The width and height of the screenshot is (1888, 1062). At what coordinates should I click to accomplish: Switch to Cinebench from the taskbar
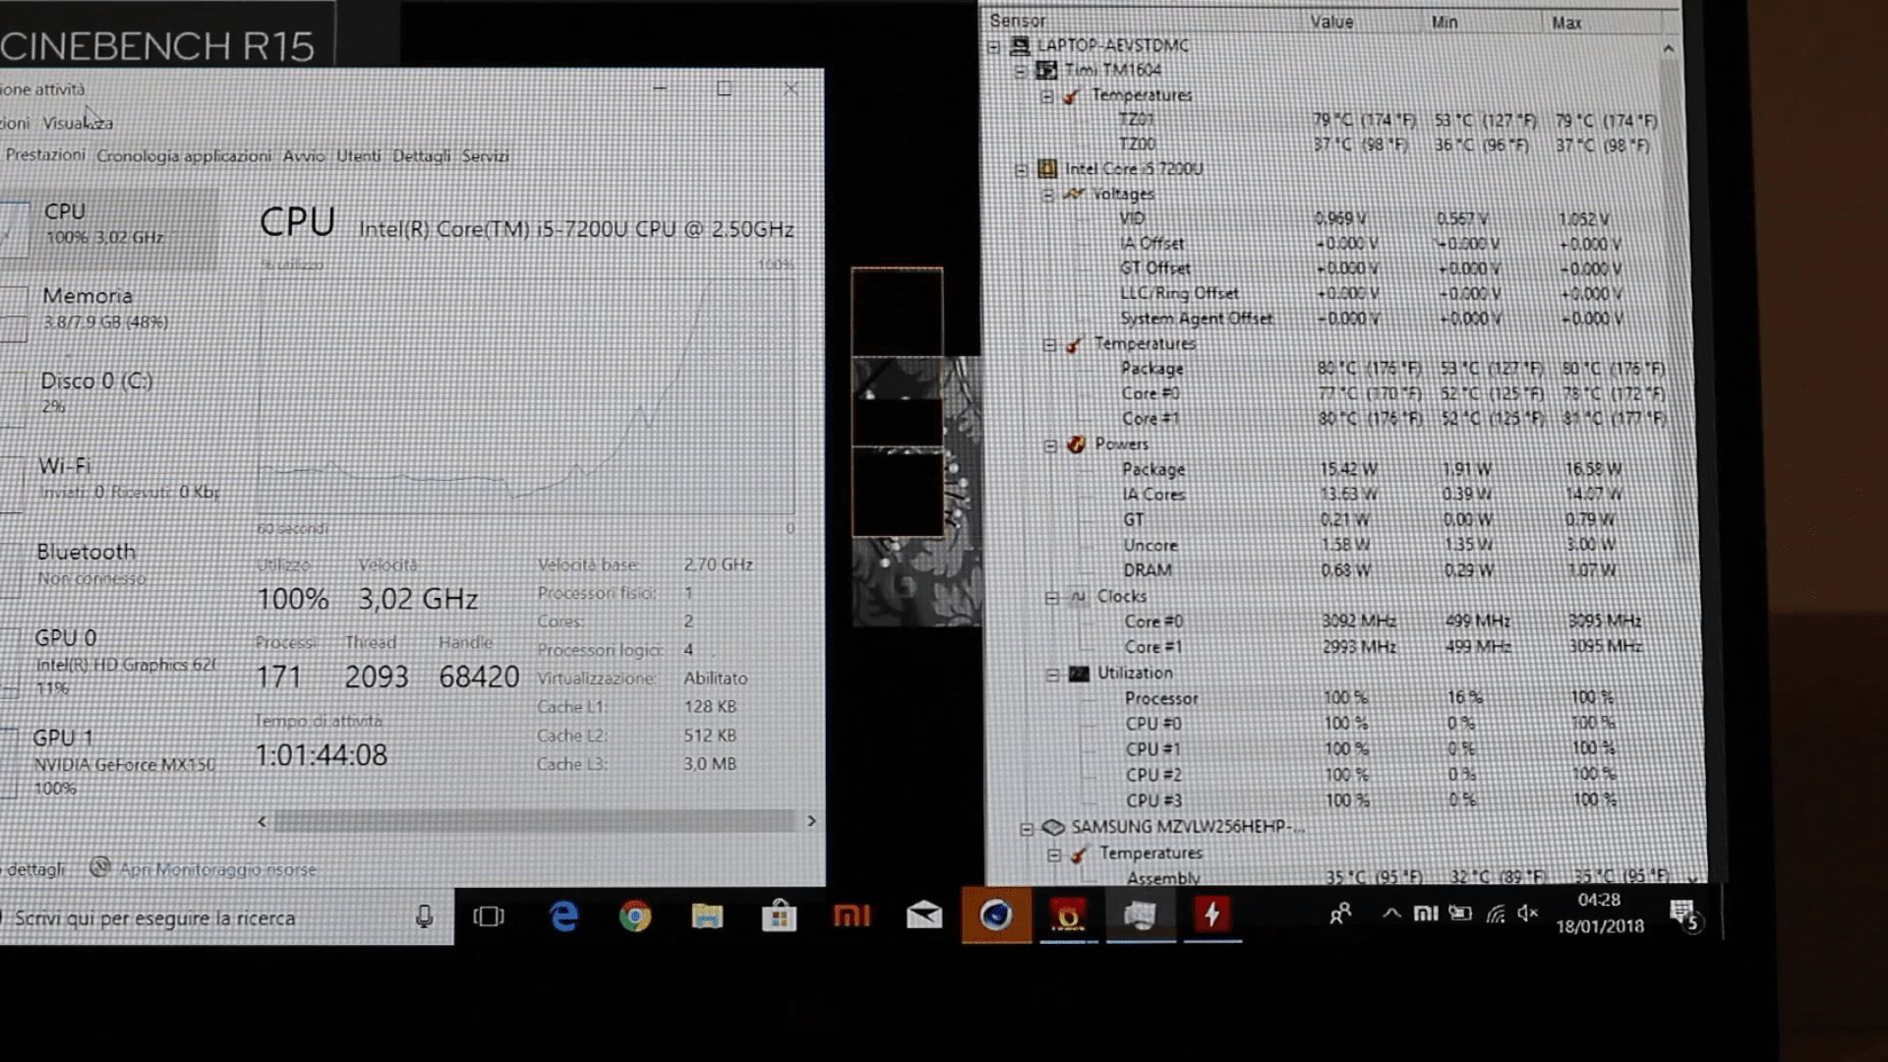click(x=996, y=915)
